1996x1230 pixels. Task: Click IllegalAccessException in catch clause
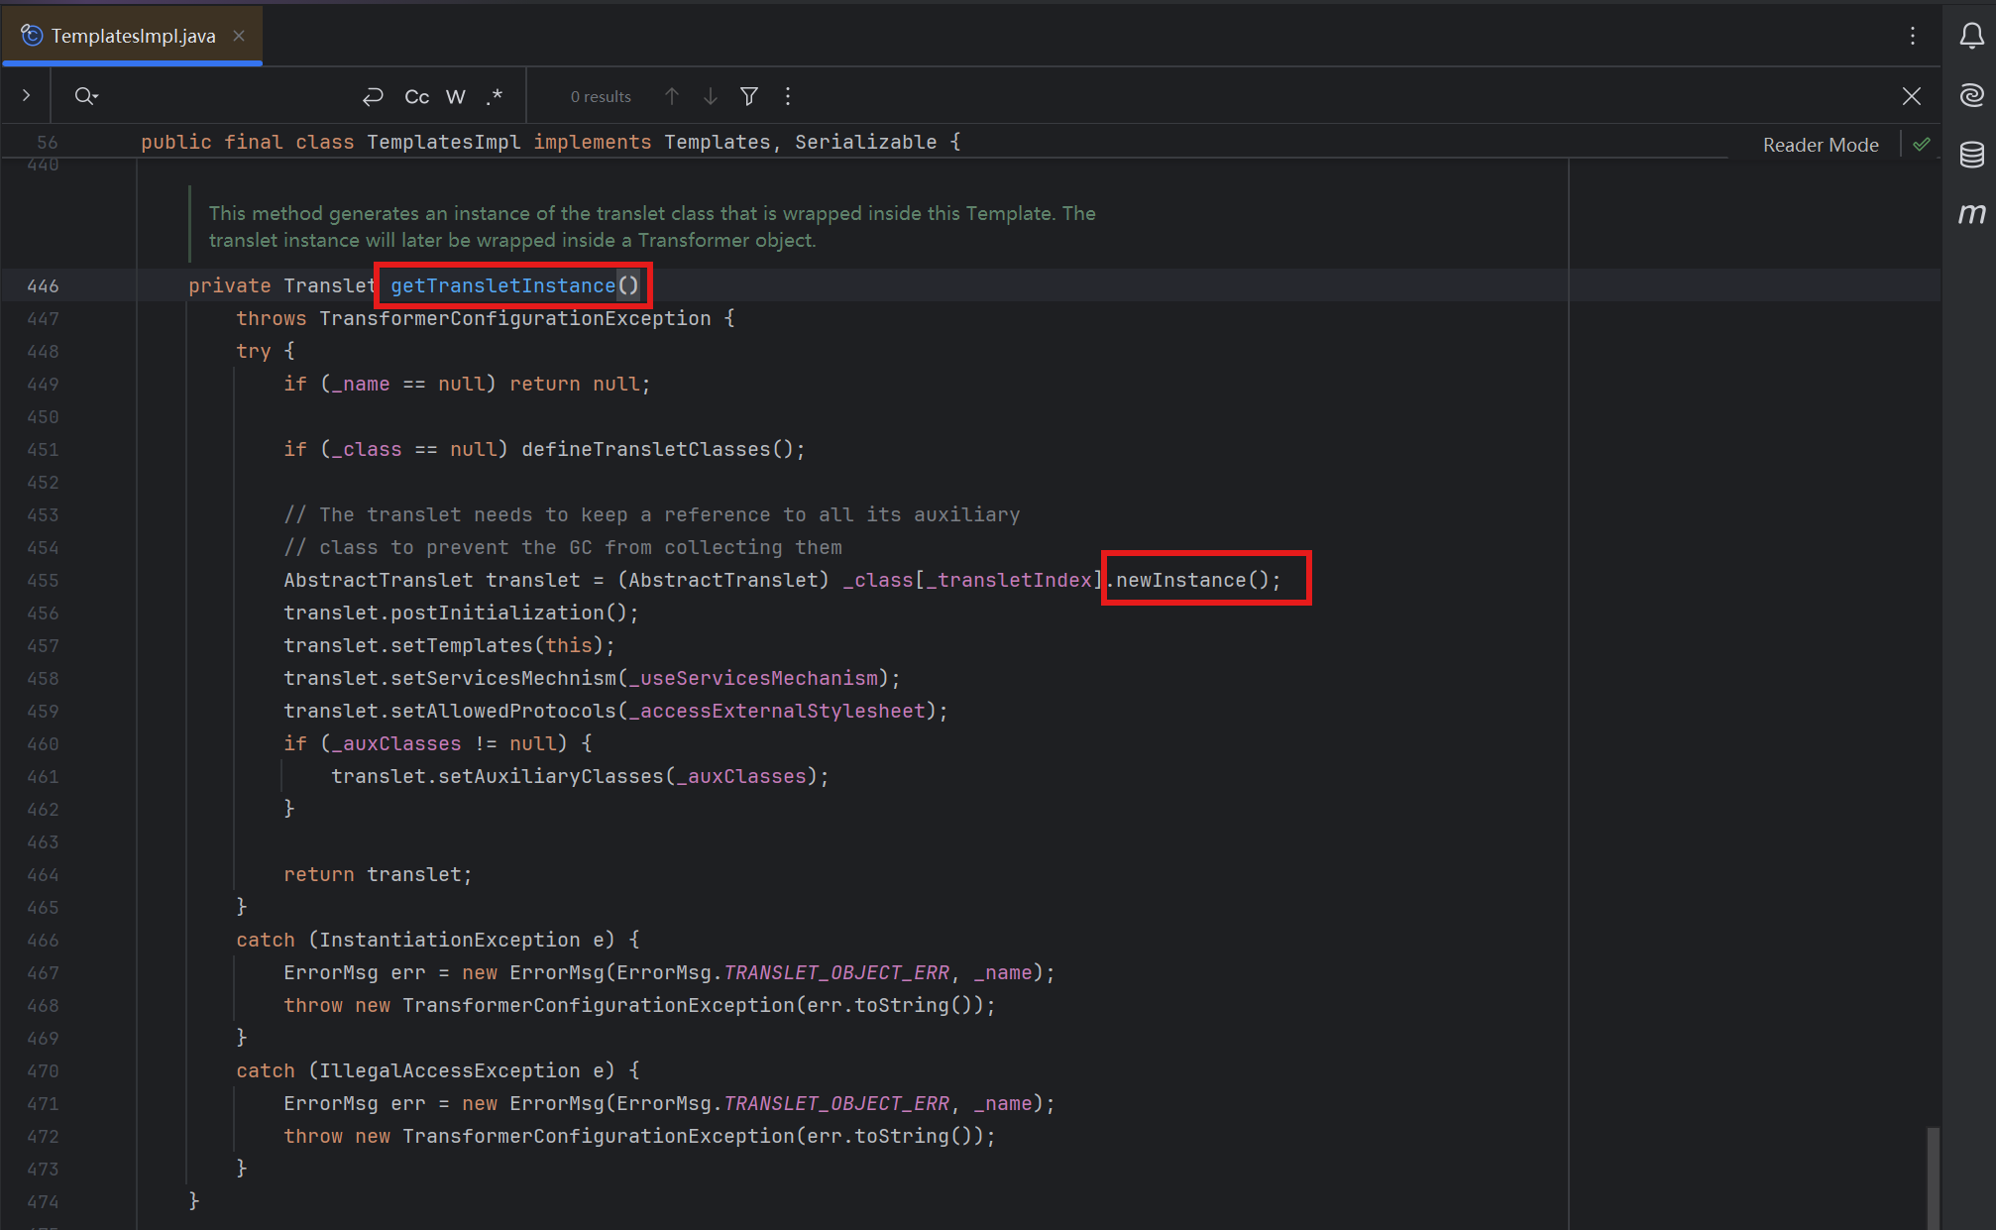tap(450, 1070)
